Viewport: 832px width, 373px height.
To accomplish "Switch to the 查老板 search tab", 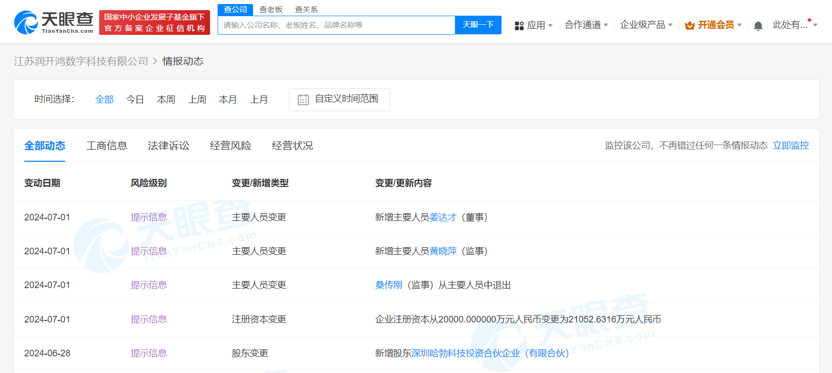I will pyautogui.click(x=271, y=10).
